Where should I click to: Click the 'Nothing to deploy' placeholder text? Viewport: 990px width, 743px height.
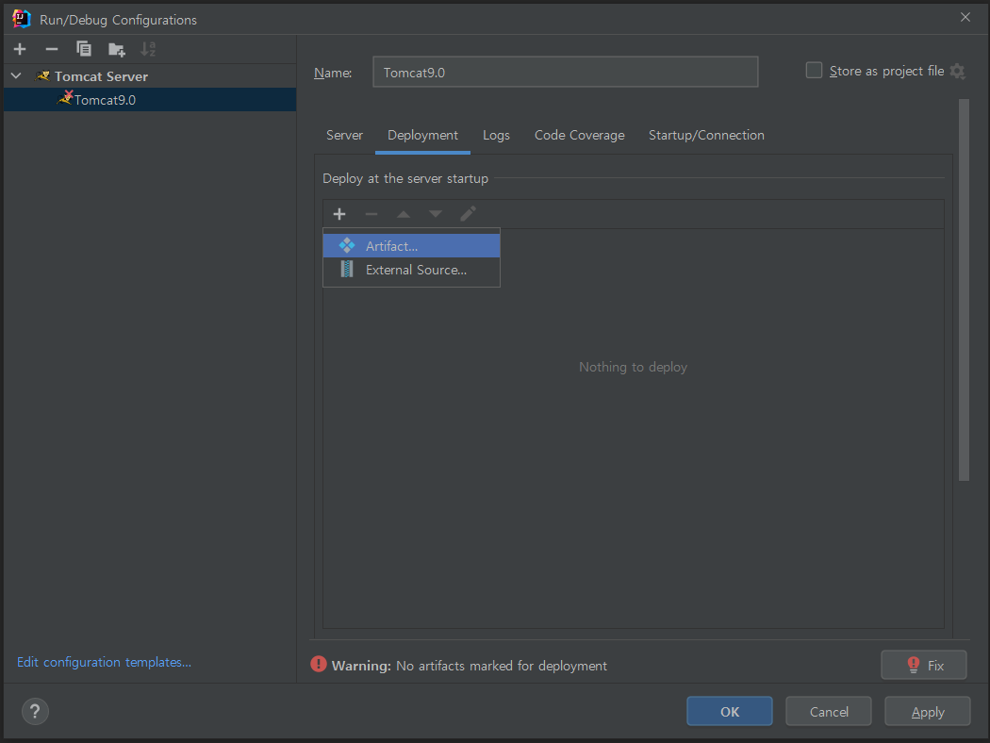click(x=634, y=367)
